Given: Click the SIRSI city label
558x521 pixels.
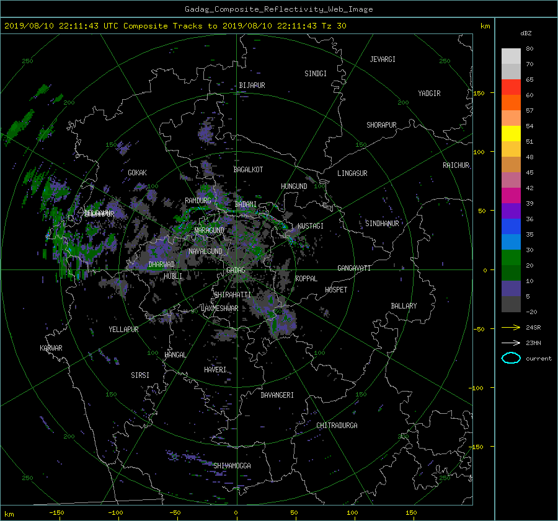Looking at the screenshot, I should [x=140, y=375].
